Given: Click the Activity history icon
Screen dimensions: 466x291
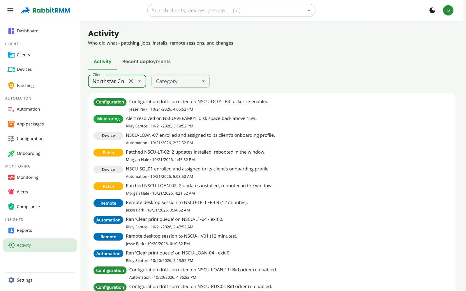Looking at the screenshot, I should pos(11,245).
